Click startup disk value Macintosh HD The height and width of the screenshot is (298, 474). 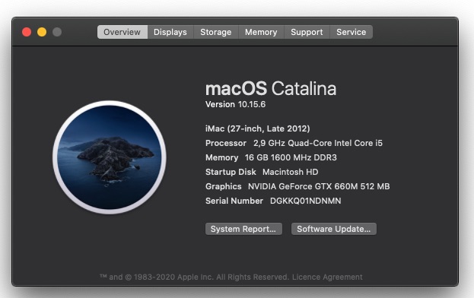pyautogui.click(x=290, y=172)
